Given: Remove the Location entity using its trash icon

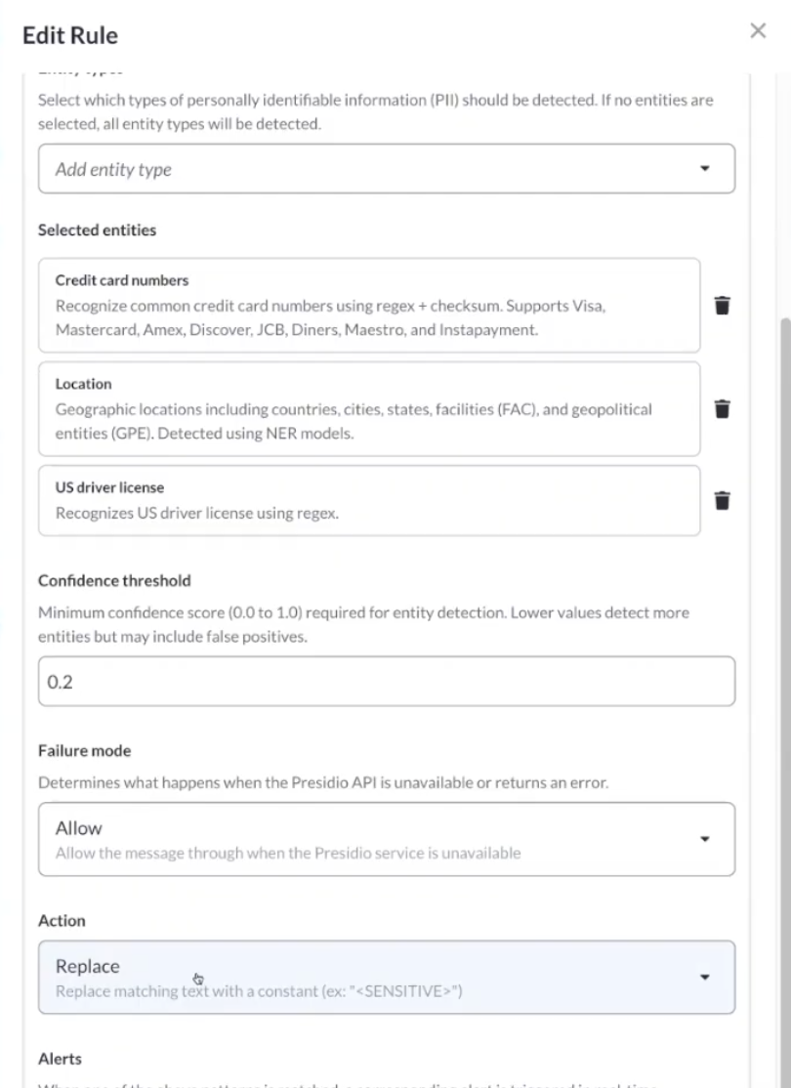Looking at the screenshot, I should coord(722,409).
